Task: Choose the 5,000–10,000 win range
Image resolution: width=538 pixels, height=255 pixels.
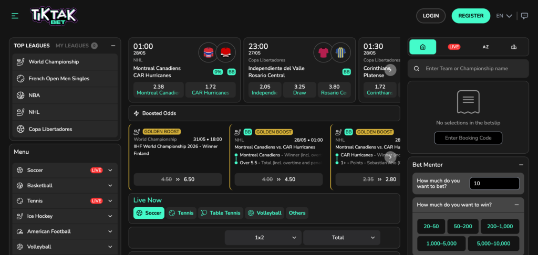Action: coord(493,243)
